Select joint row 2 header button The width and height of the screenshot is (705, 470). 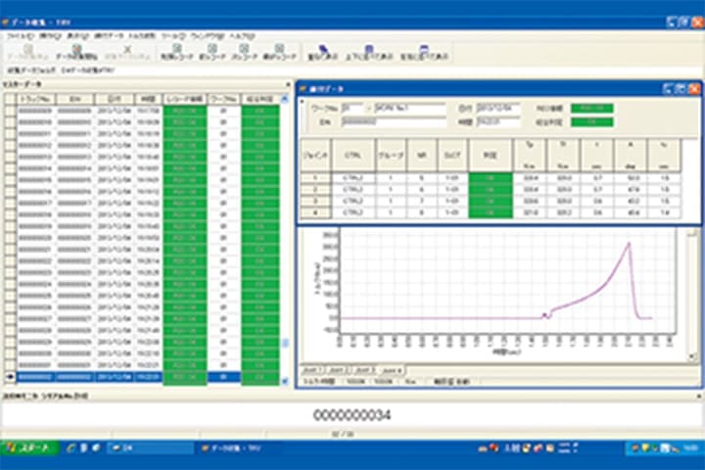tap(314, 190)
